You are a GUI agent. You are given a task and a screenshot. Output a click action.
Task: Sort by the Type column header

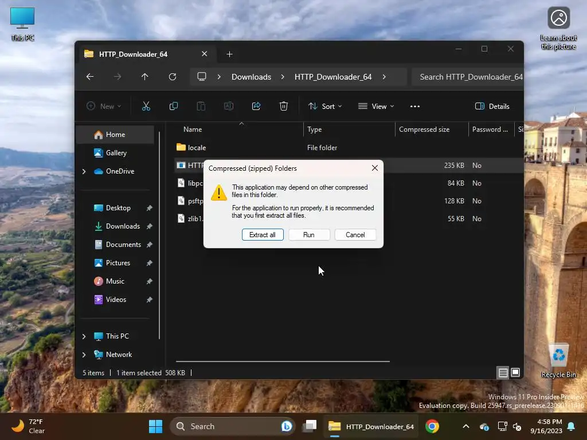(349, 129)
